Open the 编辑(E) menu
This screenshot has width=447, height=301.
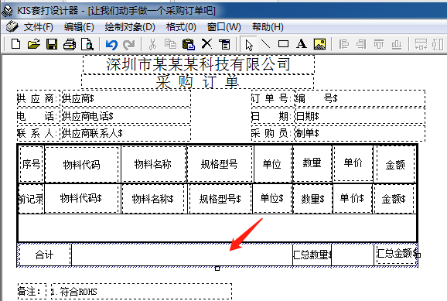(x=79, y=27)
